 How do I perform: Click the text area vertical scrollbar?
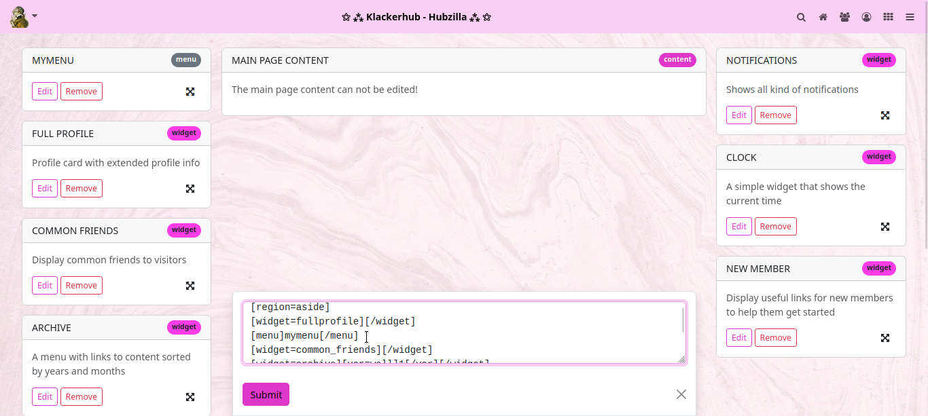tap(683, 320)
